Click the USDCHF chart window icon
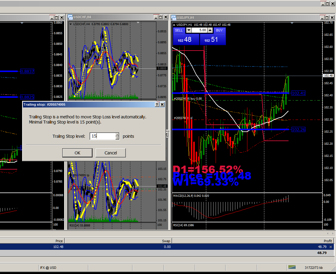 pyautogui.click(x=70, y=17)
